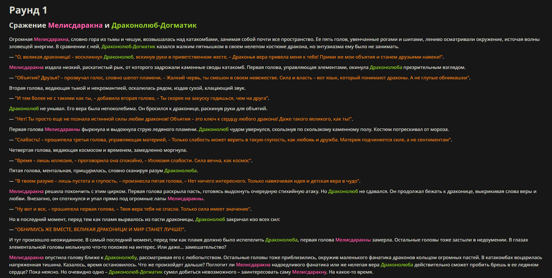Click green "Драконолюб-Догматик" in the "Сражение" subheading
The width and height of the screenshot is (552, 278).
(x=154, y=26)
